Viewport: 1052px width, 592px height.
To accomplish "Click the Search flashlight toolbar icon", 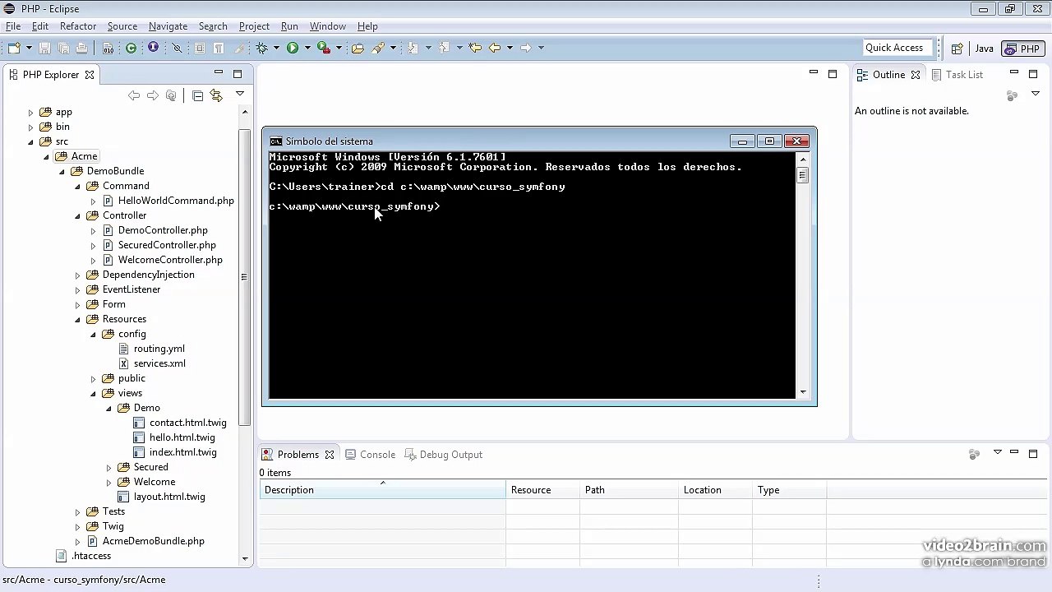I will pyautogui.click(x=378, y=49).
